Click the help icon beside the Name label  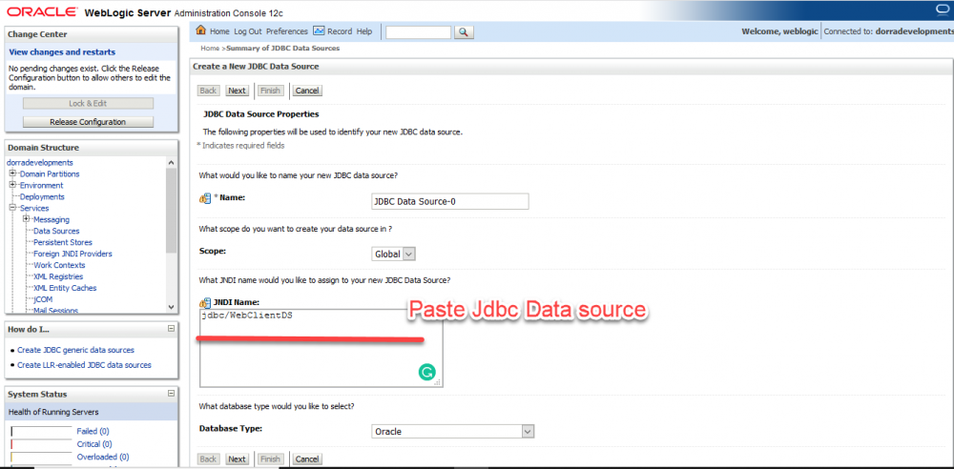click(x=204, y=199)
